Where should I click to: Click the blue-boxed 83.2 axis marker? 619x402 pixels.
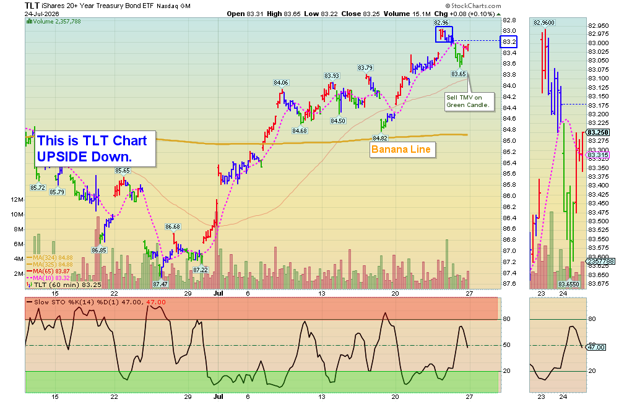pyautogui.click(x=508, y=42)
